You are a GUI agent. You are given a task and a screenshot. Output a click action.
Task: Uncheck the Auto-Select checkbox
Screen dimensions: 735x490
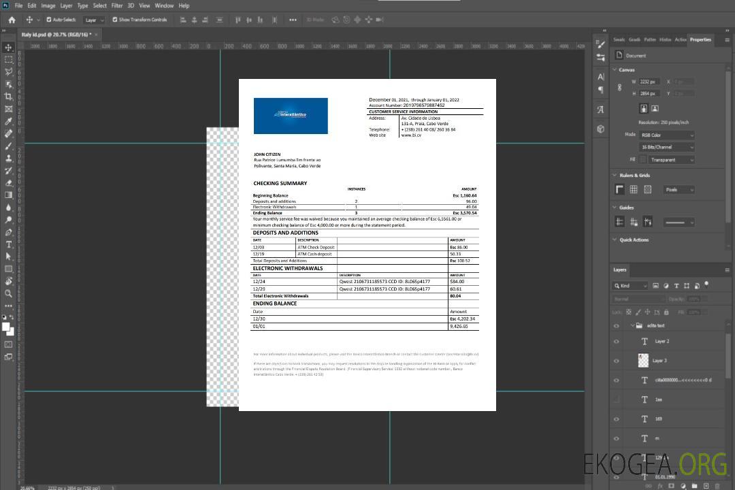(48, 20)
